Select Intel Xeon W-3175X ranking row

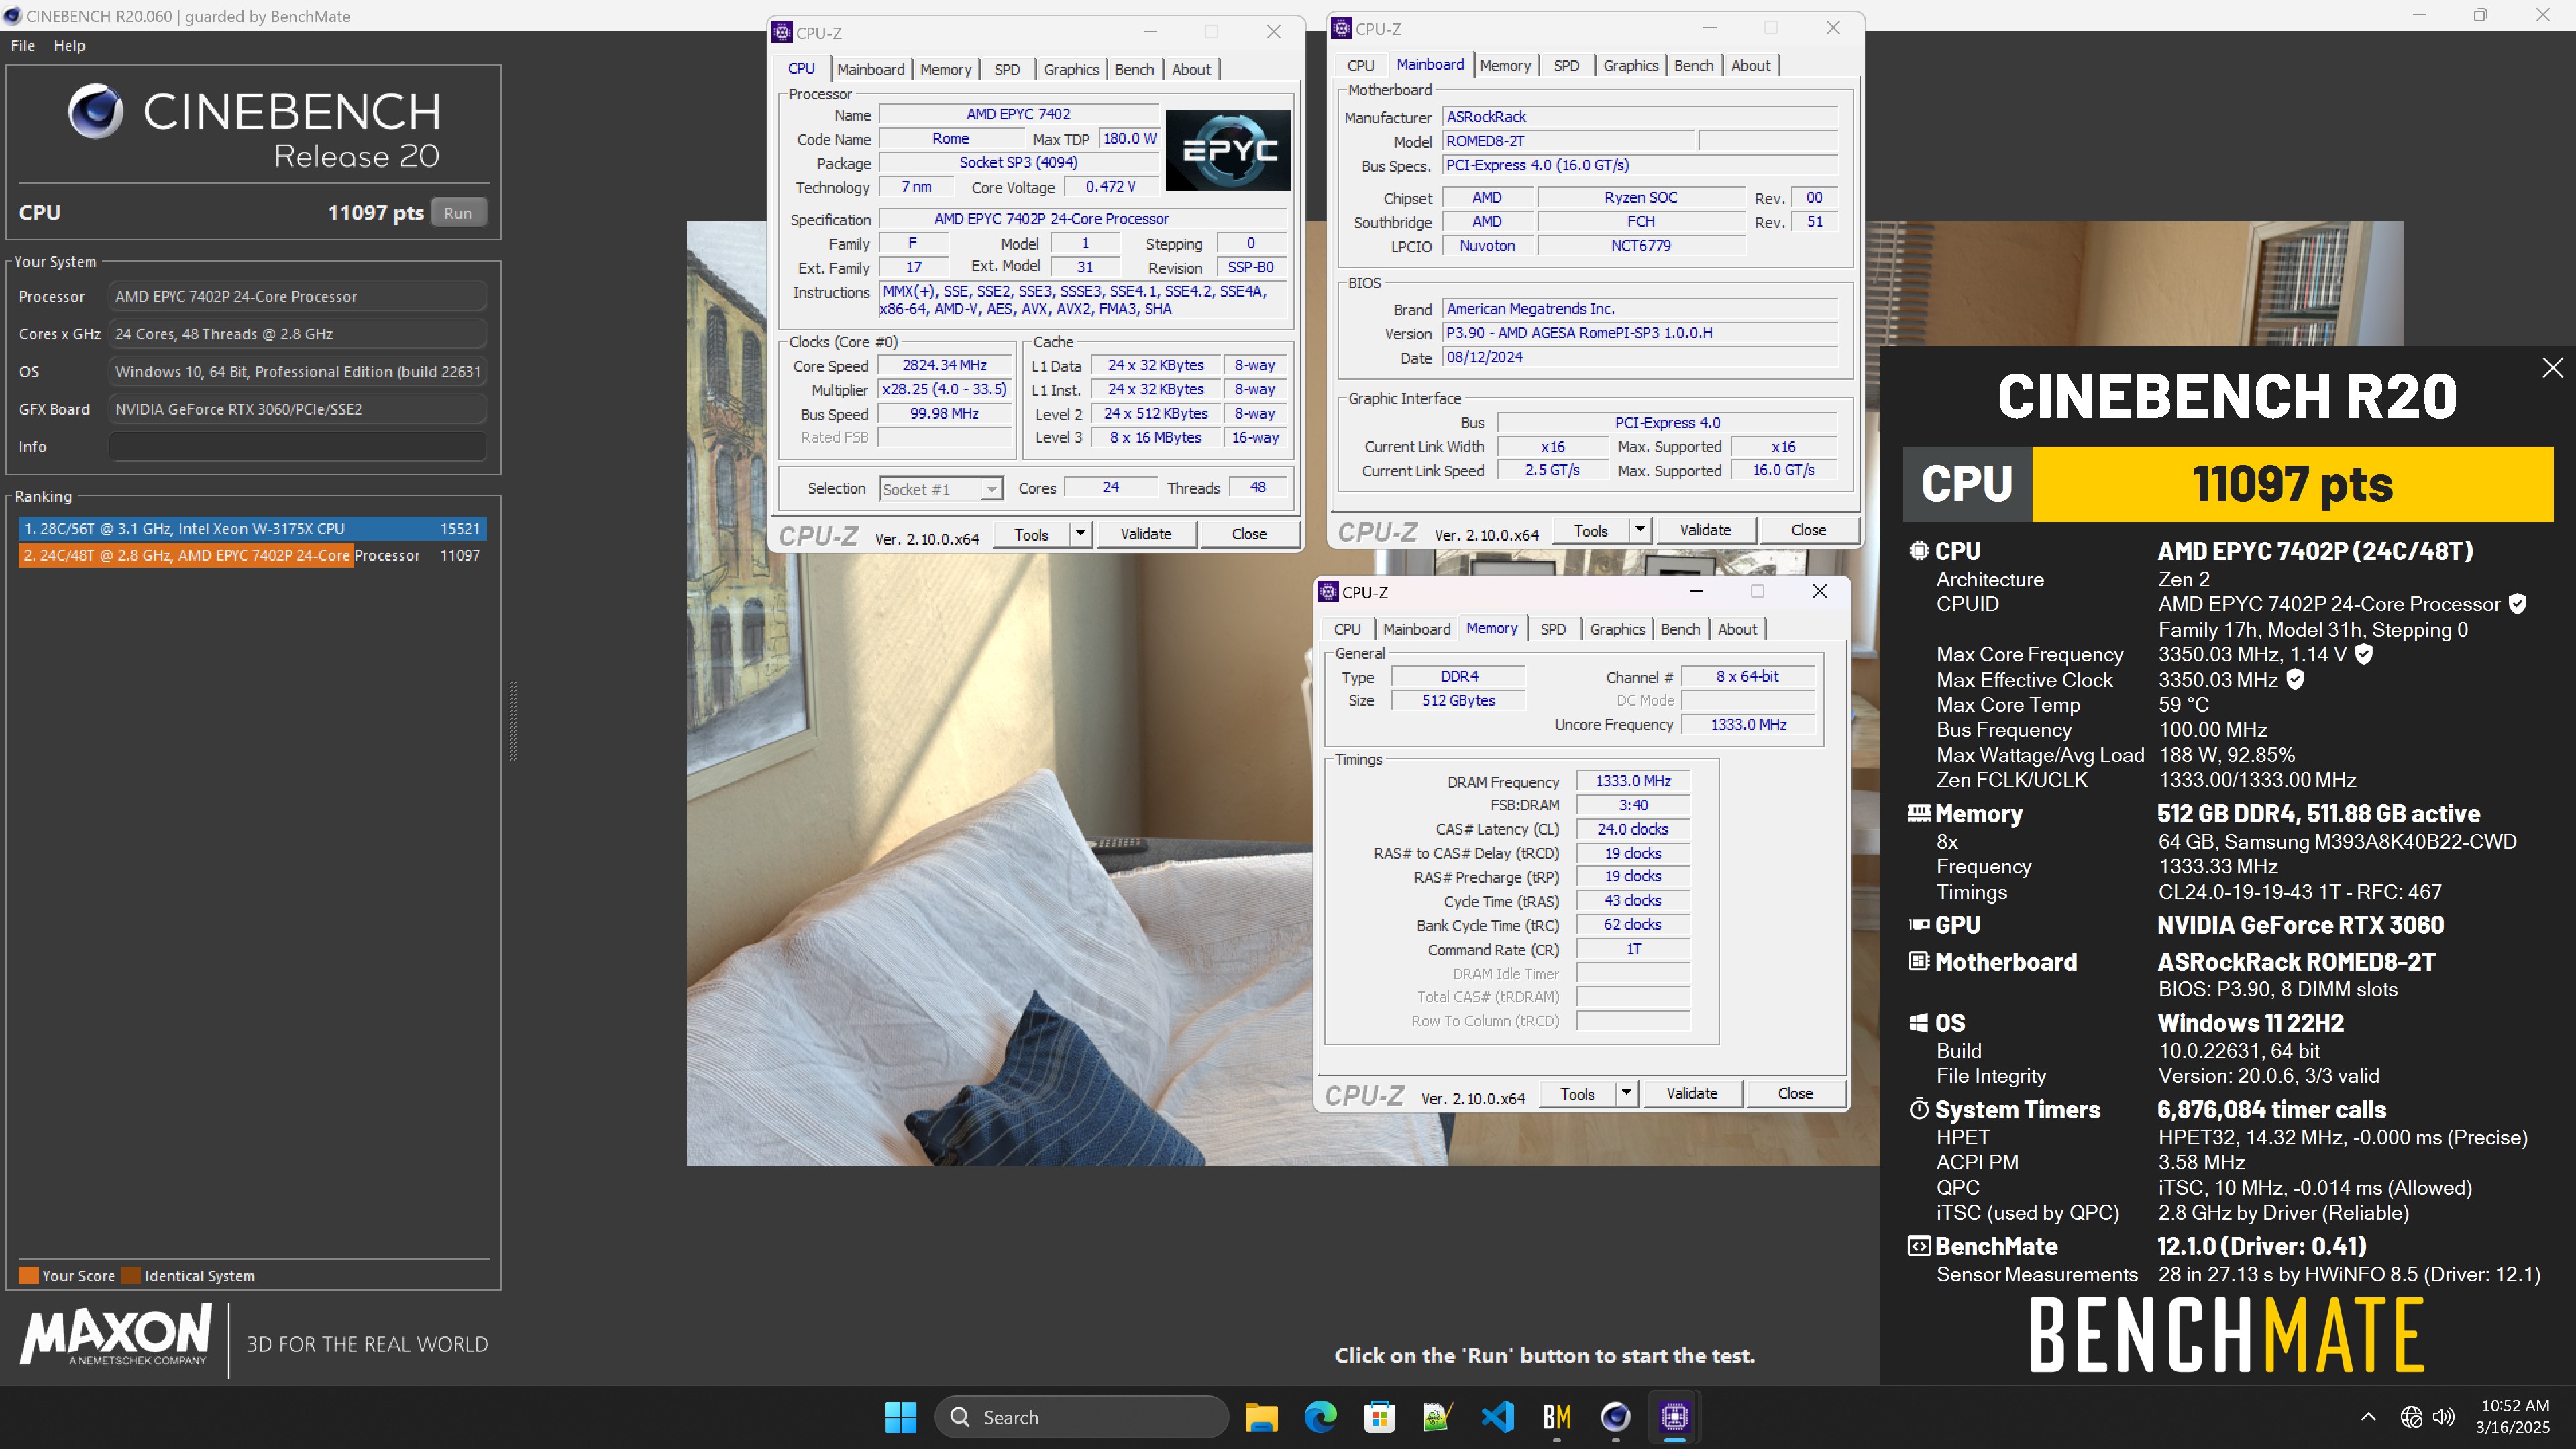tap(252, 528)
